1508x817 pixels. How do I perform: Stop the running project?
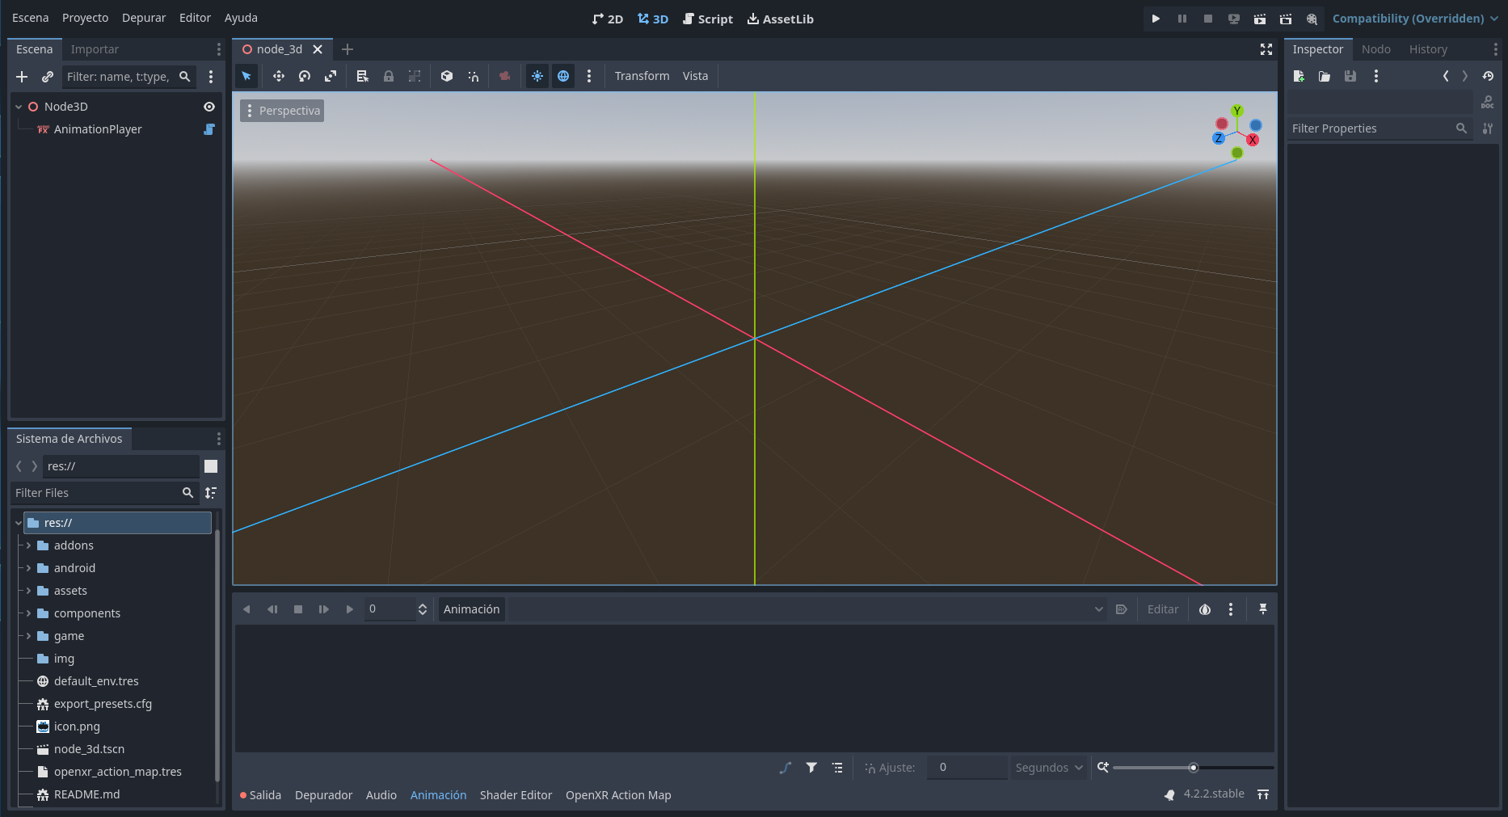(1208, 19)
